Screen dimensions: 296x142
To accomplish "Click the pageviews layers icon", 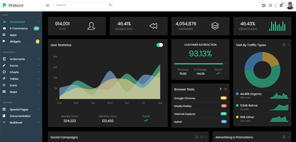I will (215, 26).
